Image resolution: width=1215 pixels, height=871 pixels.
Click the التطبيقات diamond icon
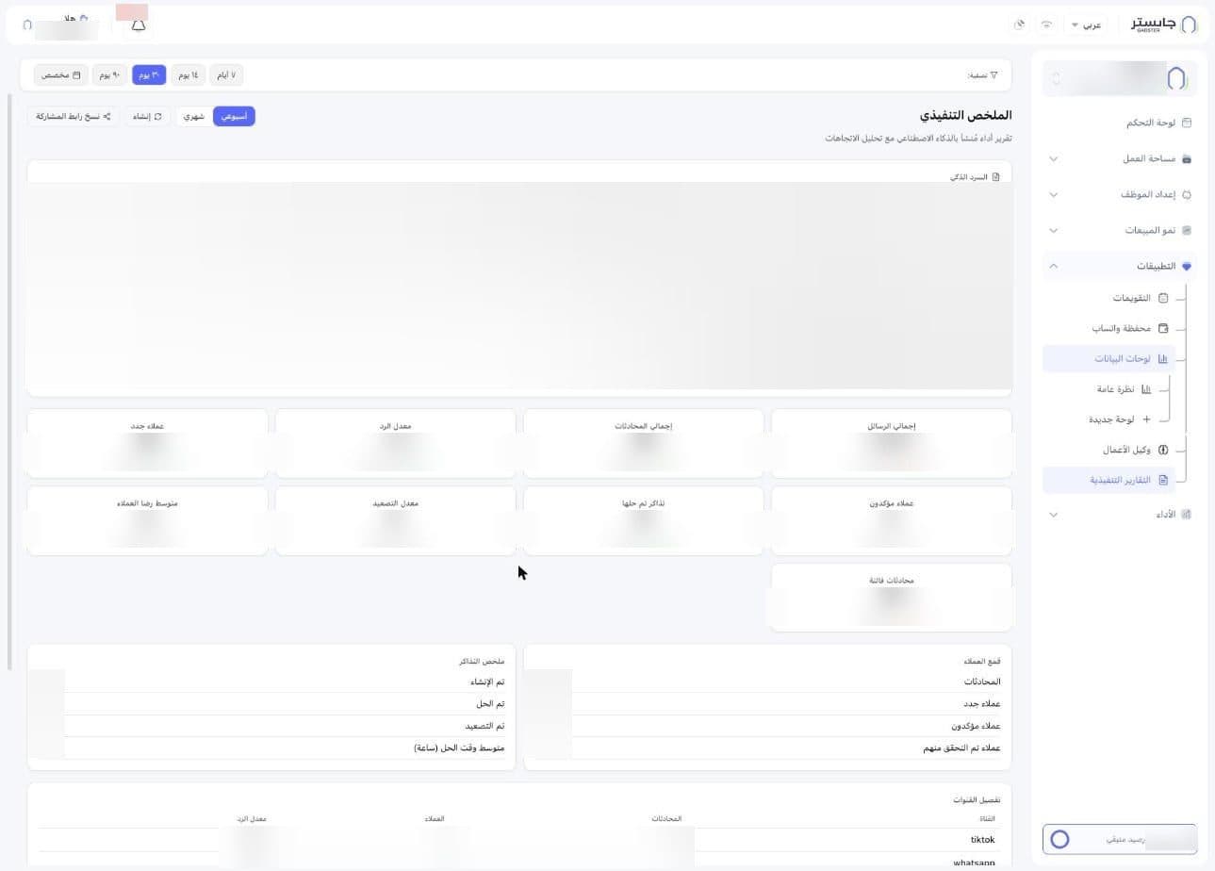[x=1186, y=266]
